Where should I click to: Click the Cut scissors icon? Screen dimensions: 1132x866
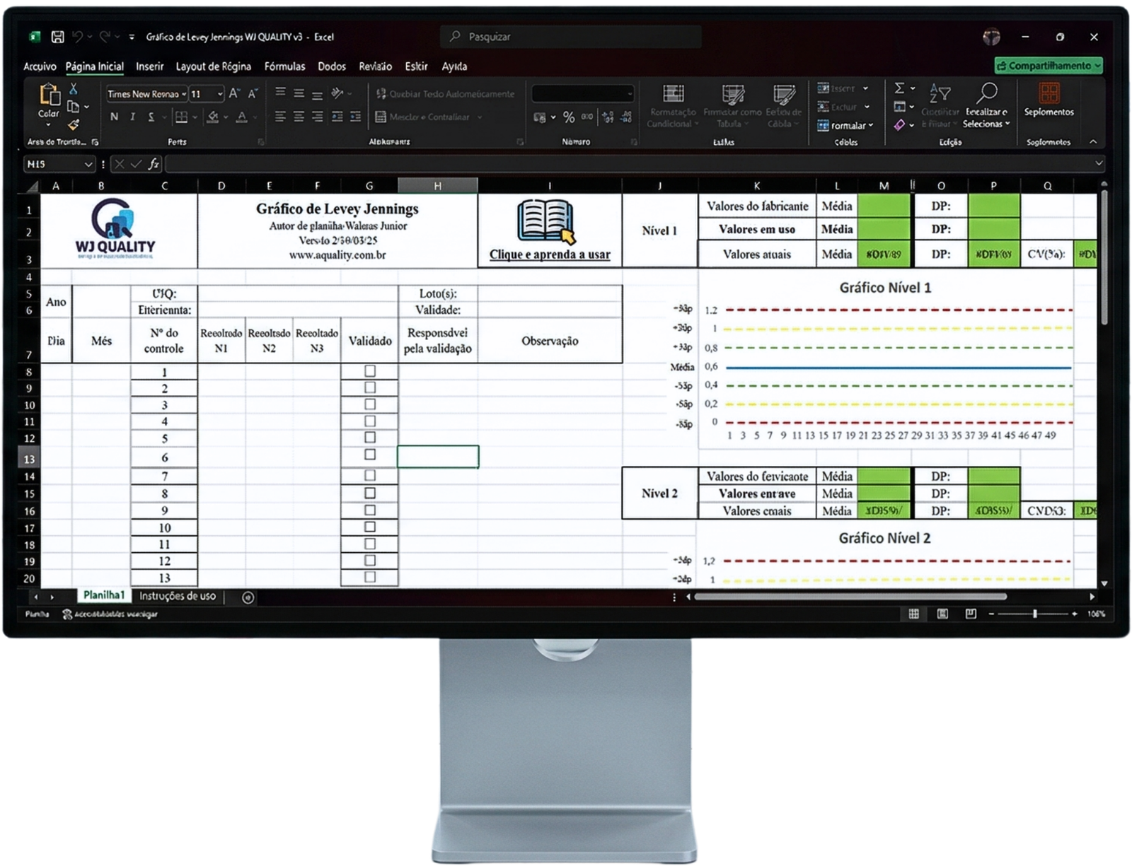click(73, 89)
